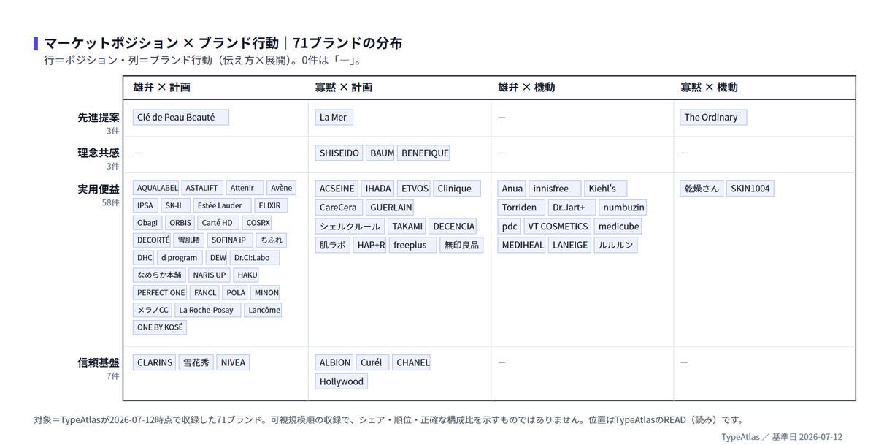Click the シェルクルール chip

click(349, 226)
